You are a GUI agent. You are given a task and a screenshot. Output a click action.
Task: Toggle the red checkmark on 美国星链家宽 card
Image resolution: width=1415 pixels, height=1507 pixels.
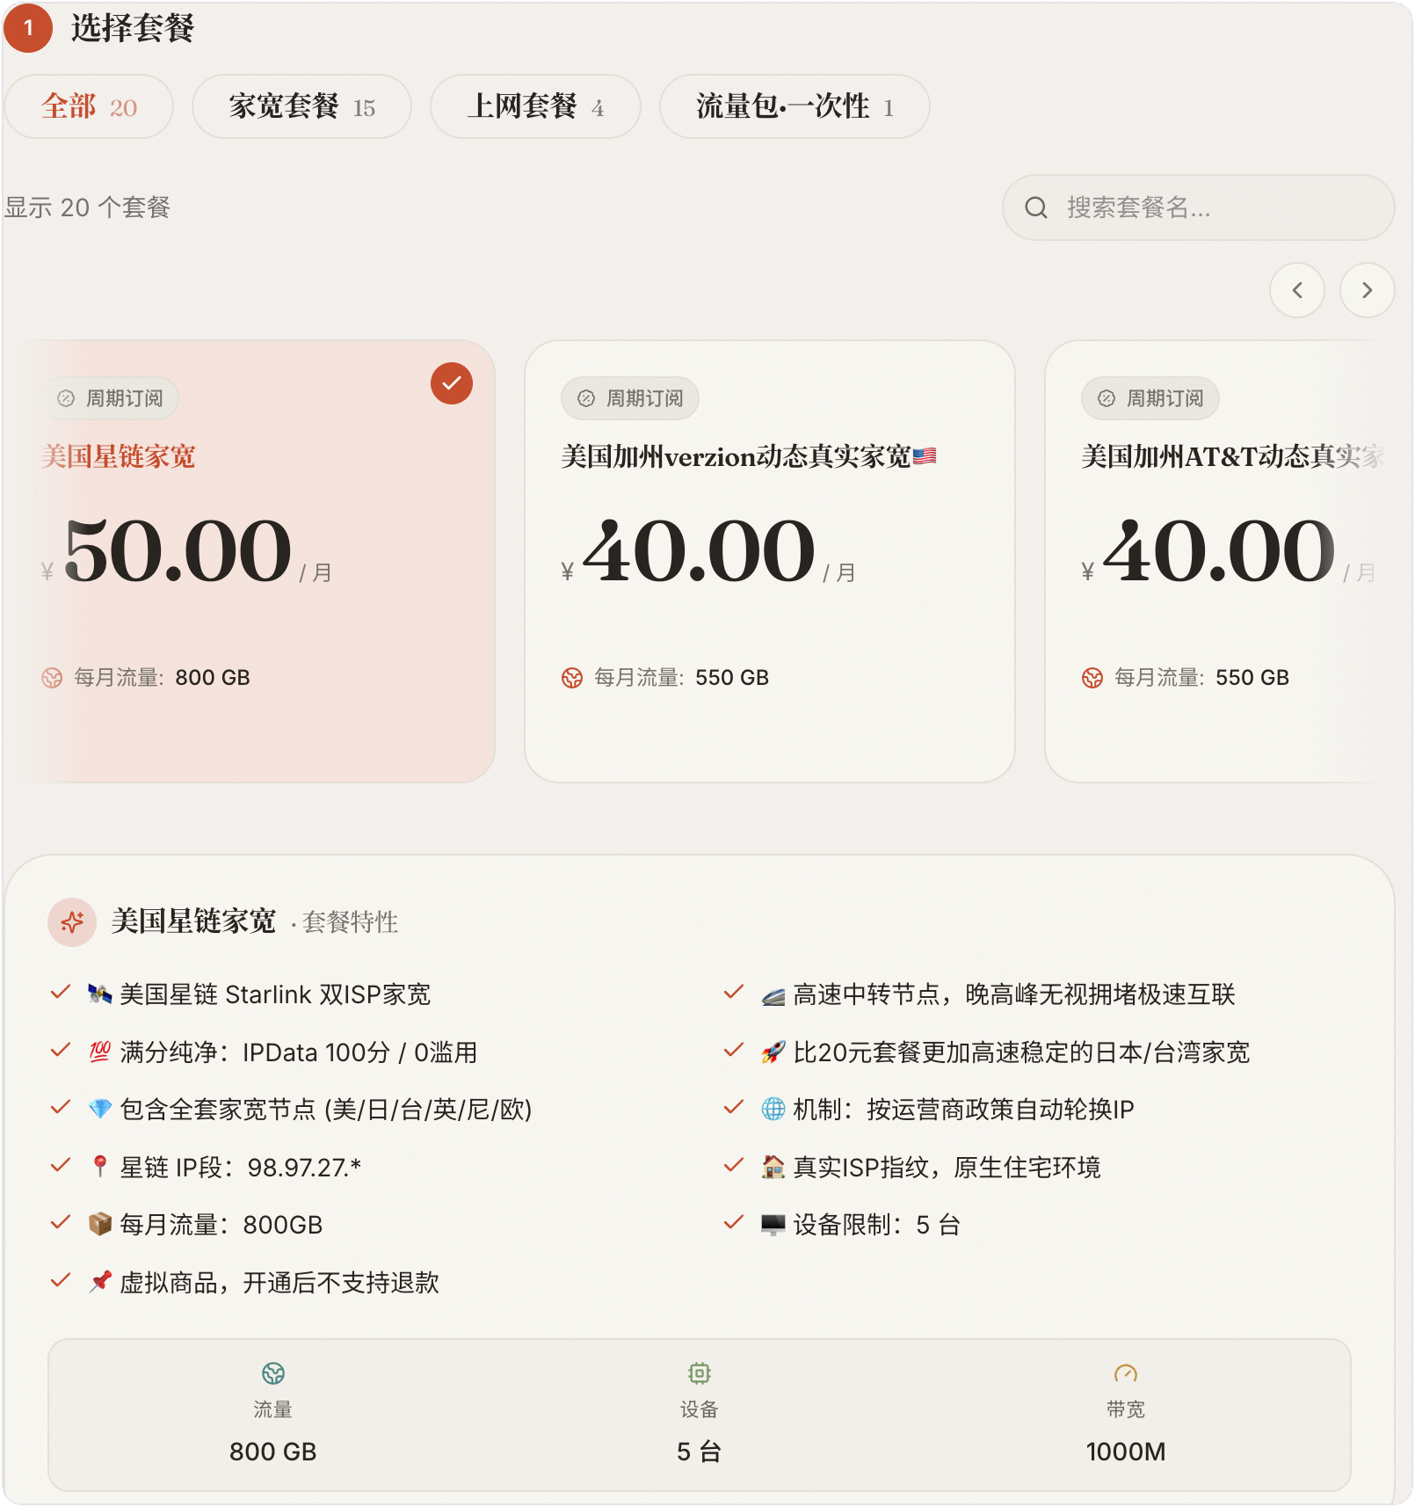[452, 383]
